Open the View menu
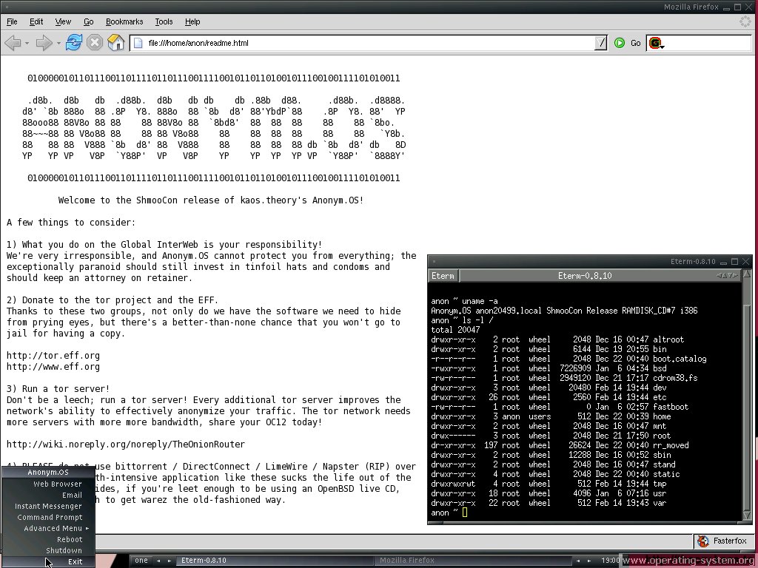758x568 pixels. [x=63, y=21]
